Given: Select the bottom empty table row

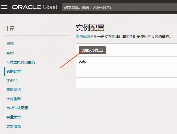Looking at the screenshot, I should (127, 83).
